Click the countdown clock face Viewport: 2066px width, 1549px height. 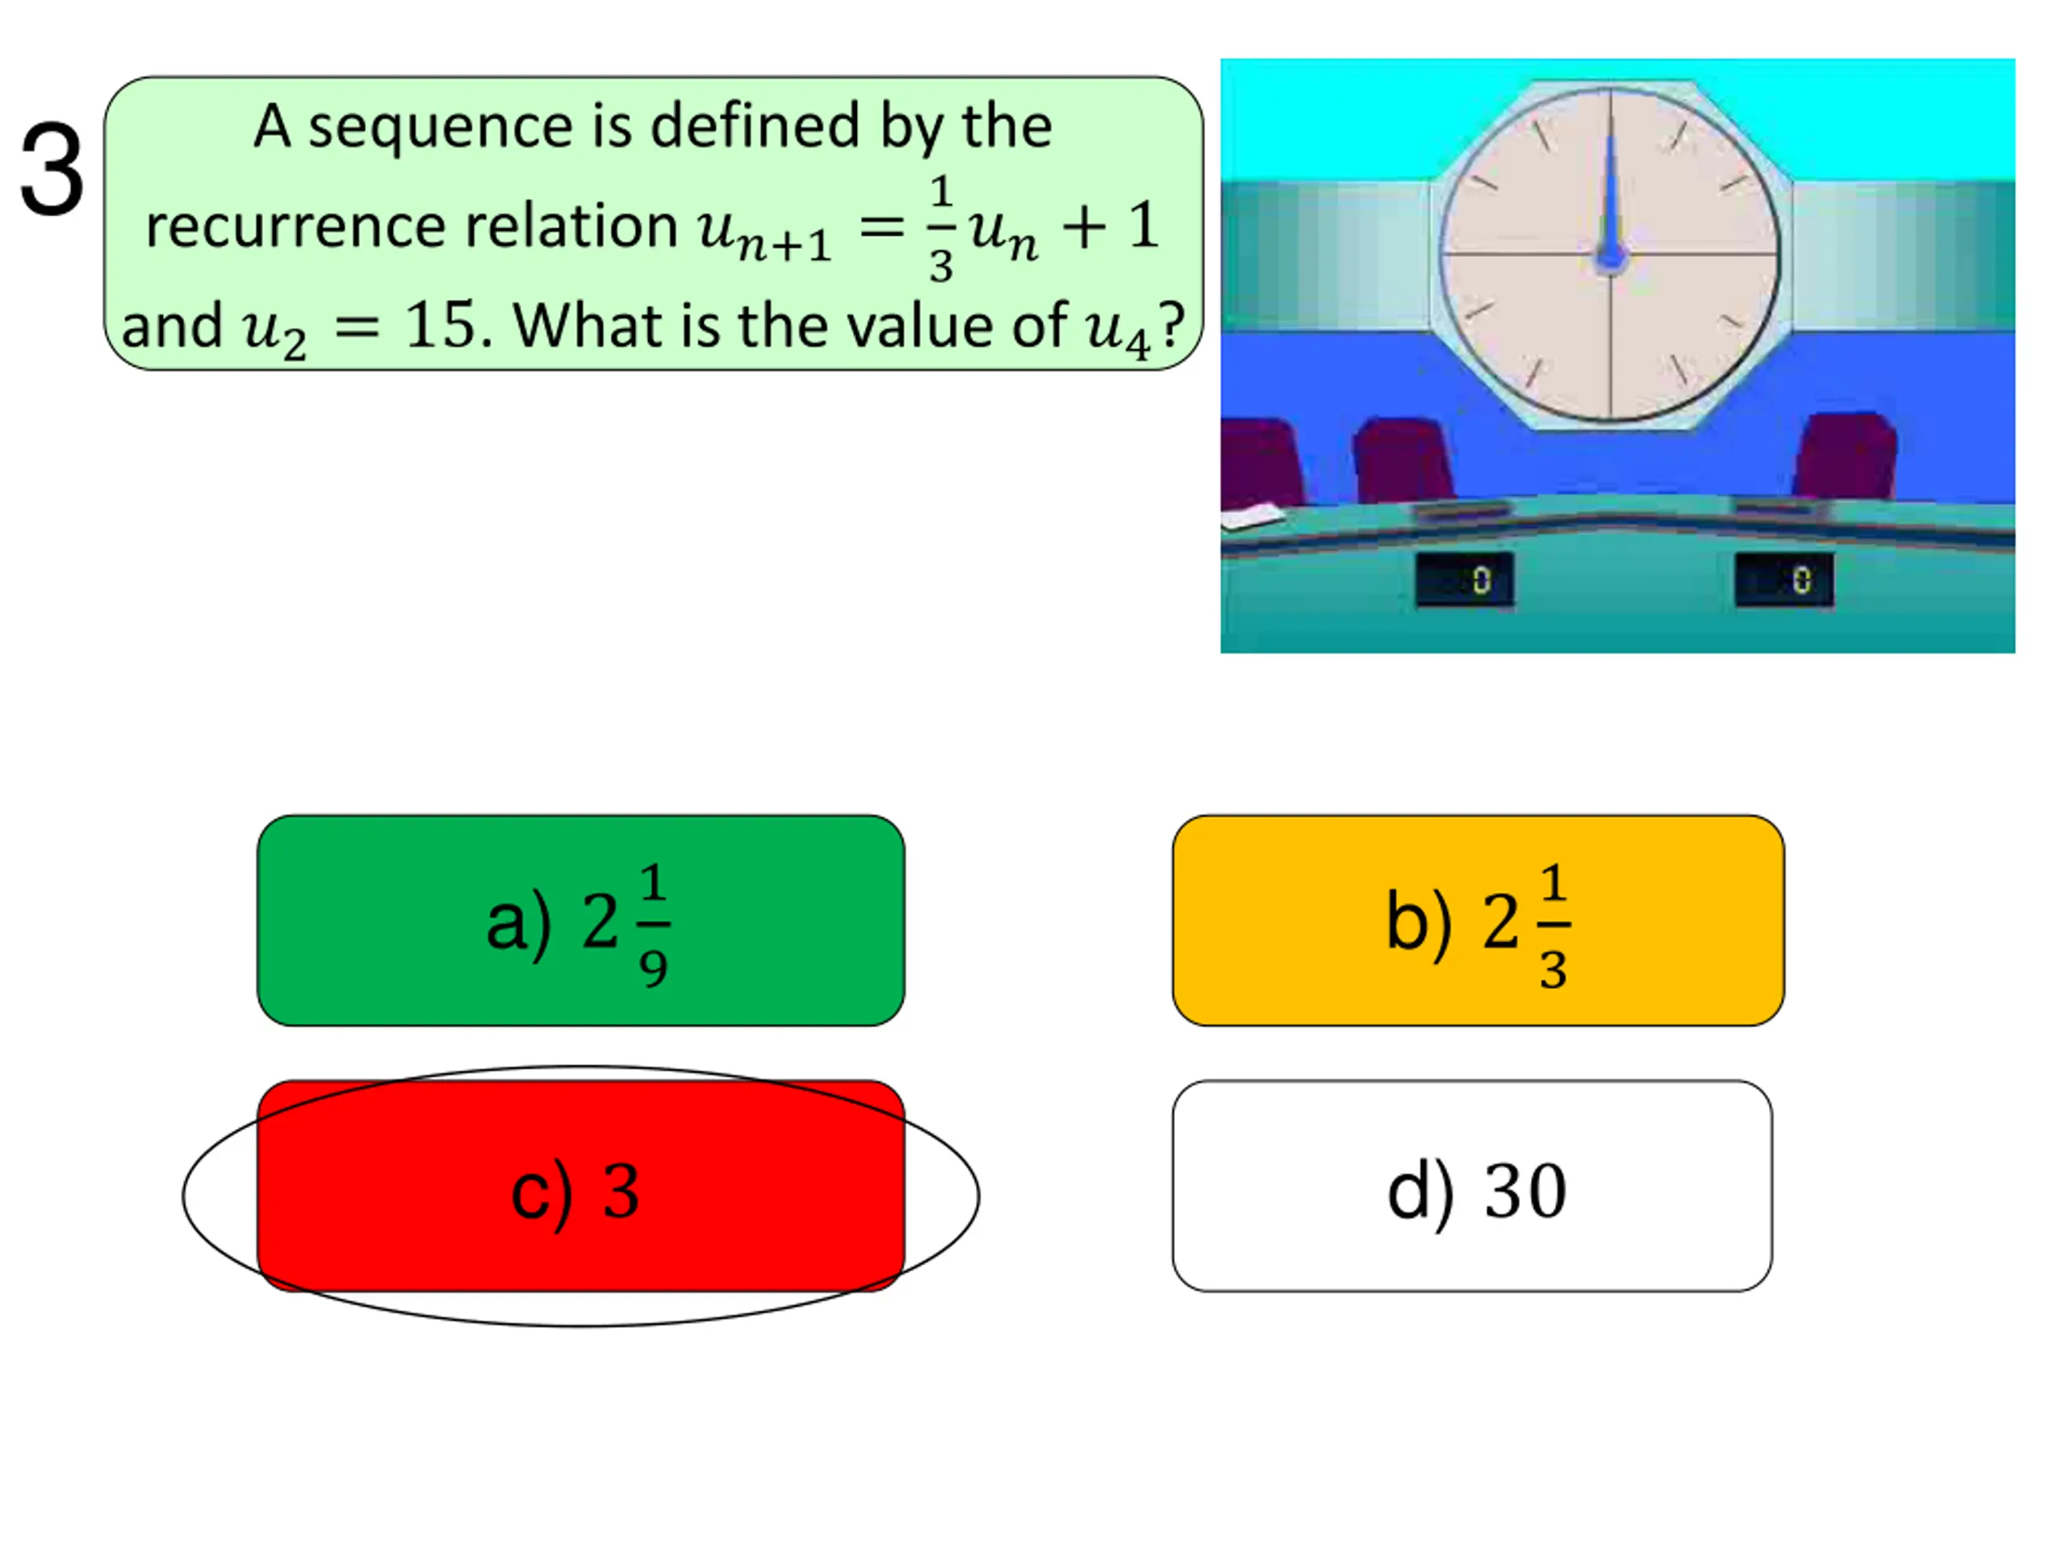[1610, 255]
